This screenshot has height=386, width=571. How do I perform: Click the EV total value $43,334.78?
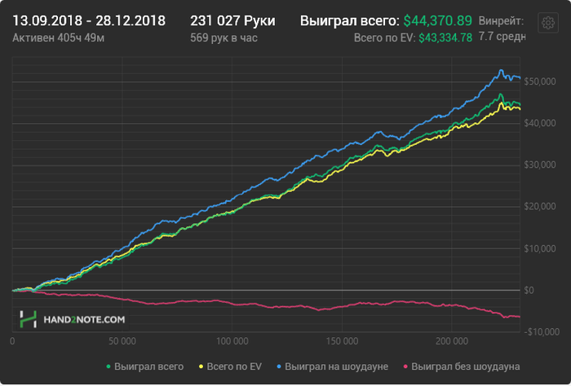[445, 37]
